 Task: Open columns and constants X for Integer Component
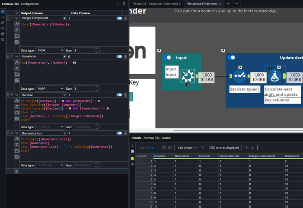17,30
